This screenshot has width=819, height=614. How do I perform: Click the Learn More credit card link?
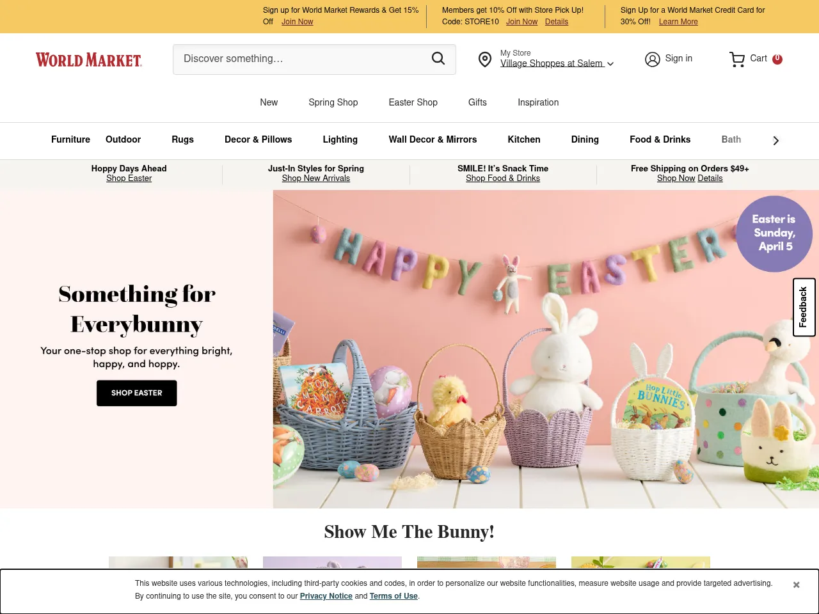678,22
